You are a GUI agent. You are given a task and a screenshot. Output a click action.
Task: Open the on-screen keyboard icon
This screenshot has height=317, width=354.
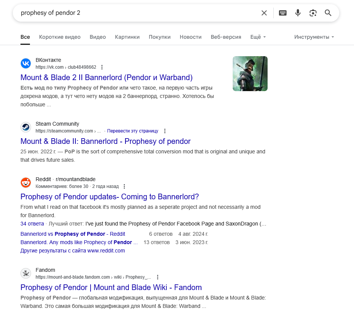click(283, 13)
